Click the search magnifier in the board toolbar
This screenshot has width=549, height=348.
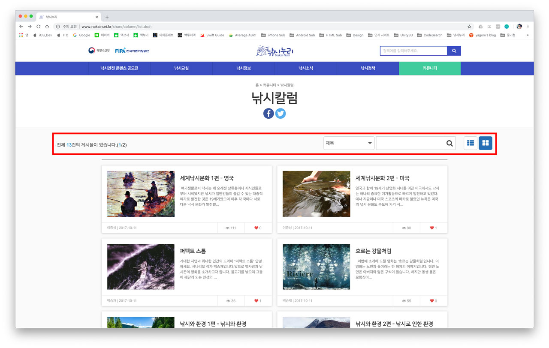point(449,143)
